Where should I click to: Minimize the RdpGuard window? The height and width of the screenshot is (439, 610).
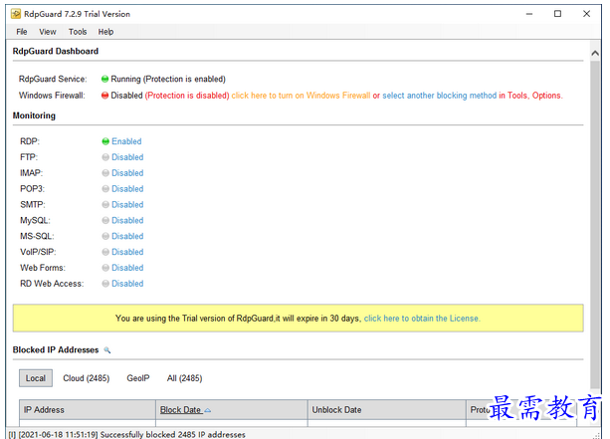pos(529,14)
